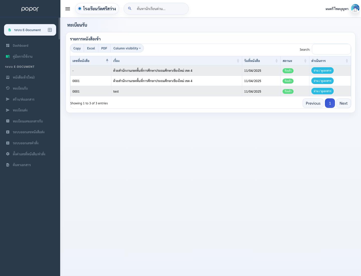Click the ระบบ E-DOCUMENT section heading
Viewport: 361px width, 276px height.
pyautogui.click(x=20, y=67)
